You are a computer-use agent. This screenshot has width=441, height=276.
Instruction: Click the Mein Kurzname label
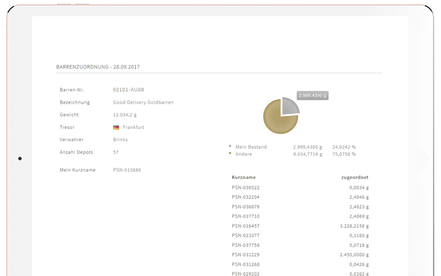(78, 170)
